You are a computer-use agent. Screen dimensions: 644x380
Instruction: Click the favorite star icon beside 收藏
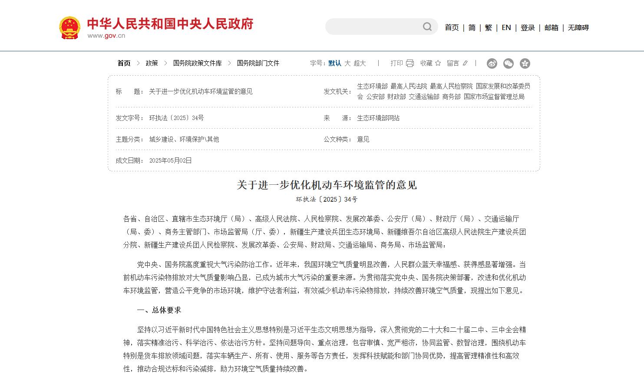click(x=438, y=63)
